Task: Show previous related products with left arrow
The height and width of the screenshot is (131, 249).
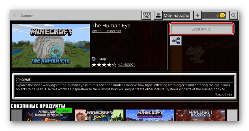Action: 17,115
